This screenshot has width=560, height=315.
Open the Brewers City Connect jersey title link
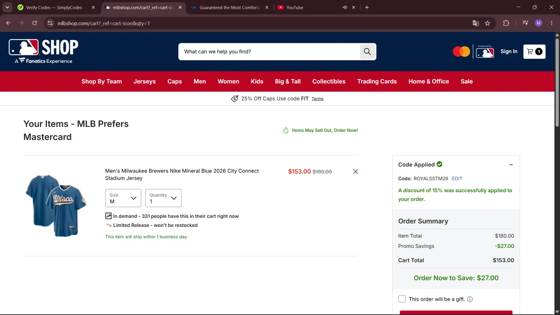(182, 175)
